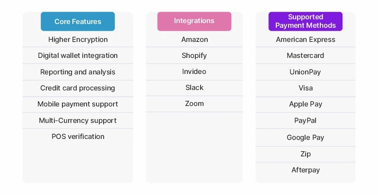Choose Shopify from Integrations list
Image resolution: width=378 pixels, height=195 pixels.
click(x=194, y=56)
